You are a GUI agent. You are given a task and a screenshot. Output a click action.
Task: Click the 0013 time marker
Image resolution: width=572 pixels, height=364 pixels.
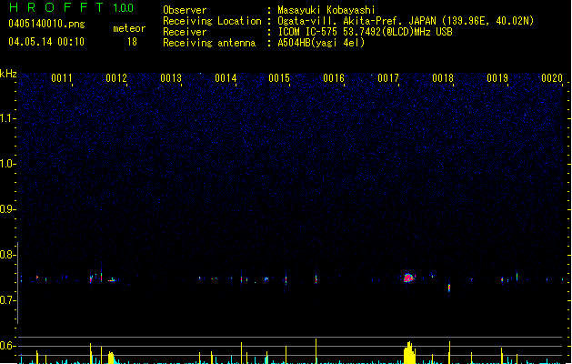point(171,78)
